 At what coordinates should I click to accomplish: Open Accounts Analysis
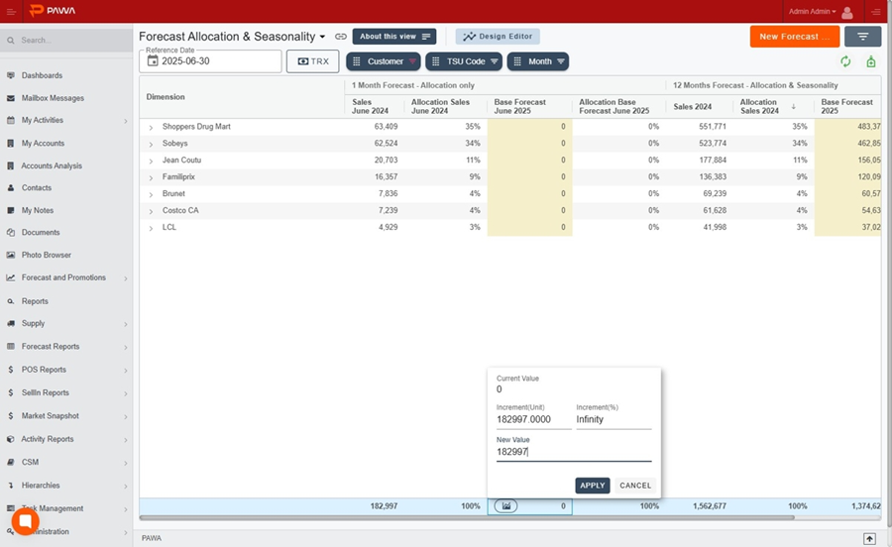point(52,165)
